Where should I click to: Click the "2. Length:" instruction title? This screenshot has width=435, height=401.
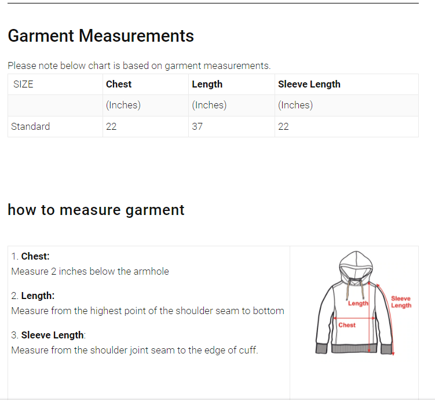[x=33, y=296]
